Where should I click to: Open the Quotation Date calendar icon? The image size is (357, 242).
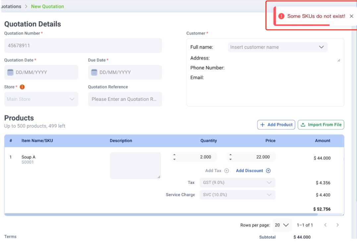10,72
